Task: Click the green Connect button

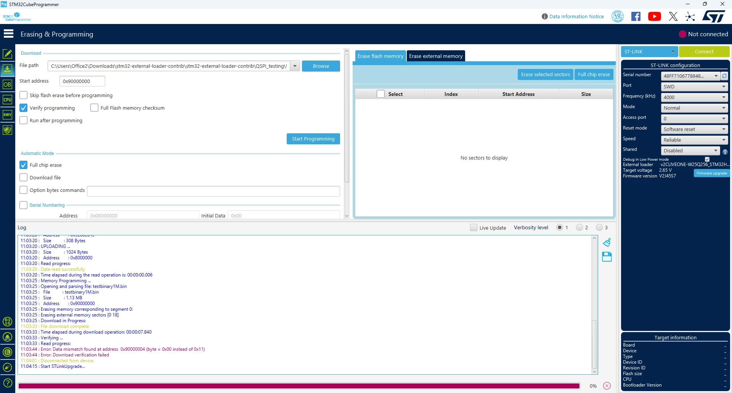Action: (704, 51)
